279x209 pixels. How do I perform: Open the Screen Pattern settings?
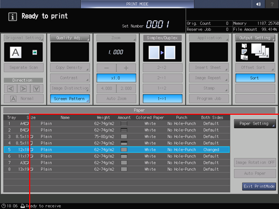70,99
